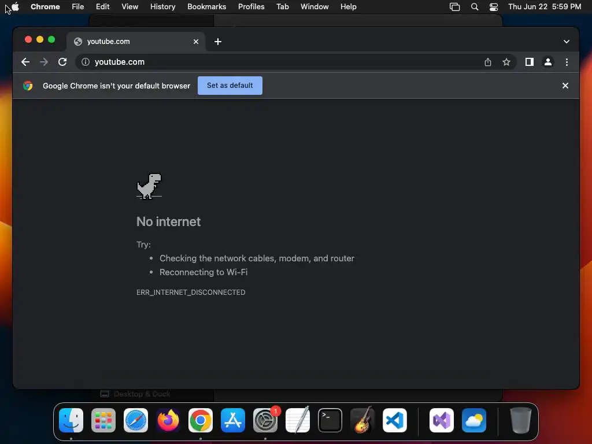View site information icon in address bar

(86, 62)
